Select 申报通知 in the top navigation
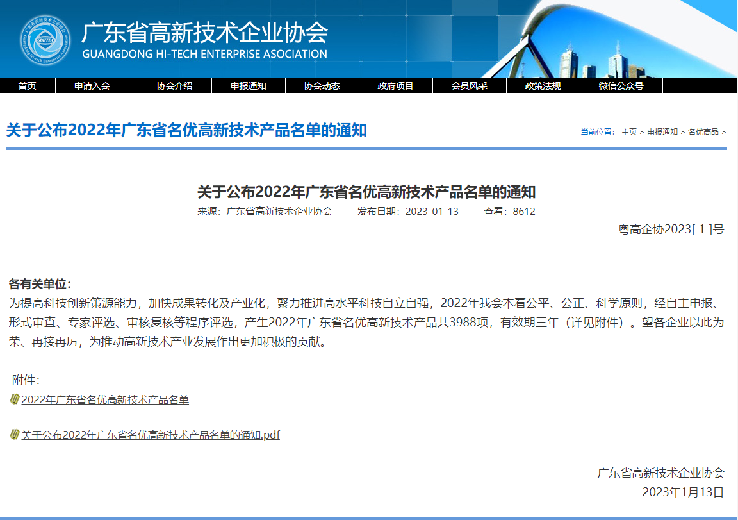The image size is (738, 520). click(x=249, y=86)
